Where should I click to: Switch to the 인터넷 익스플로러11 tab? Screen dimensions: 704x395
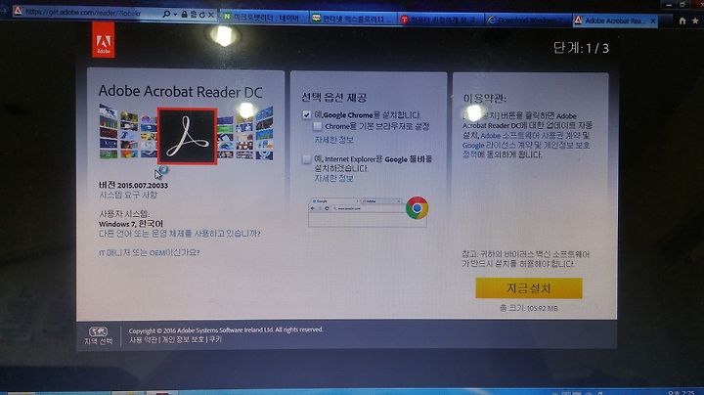tap(352, 19)
